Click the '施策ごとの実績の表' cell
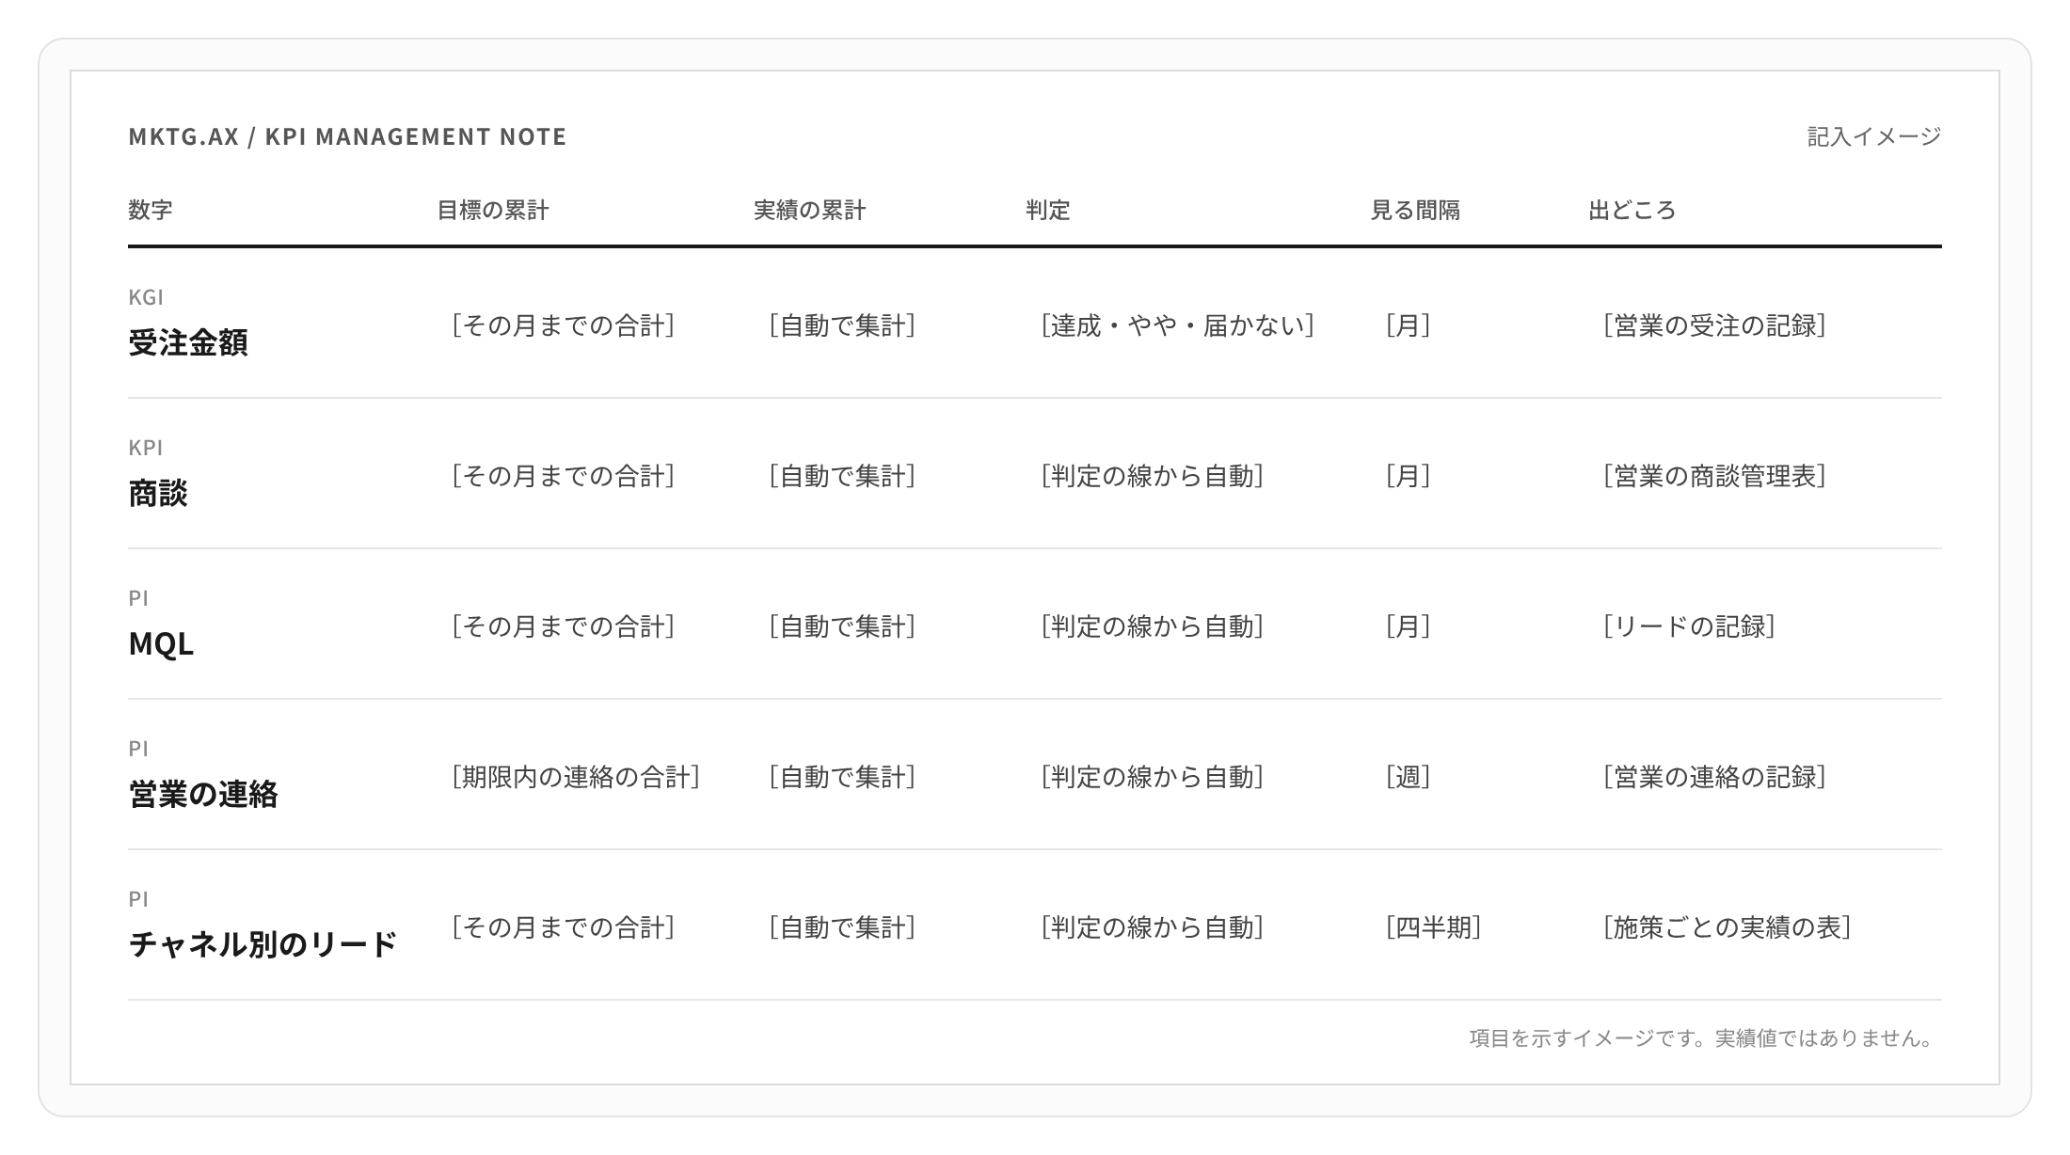 pyautogui.click(x=1727, y=927)
